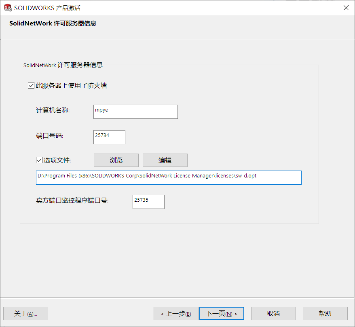
Task: Click the 计算机名称 label
Action: coord(53,110)
